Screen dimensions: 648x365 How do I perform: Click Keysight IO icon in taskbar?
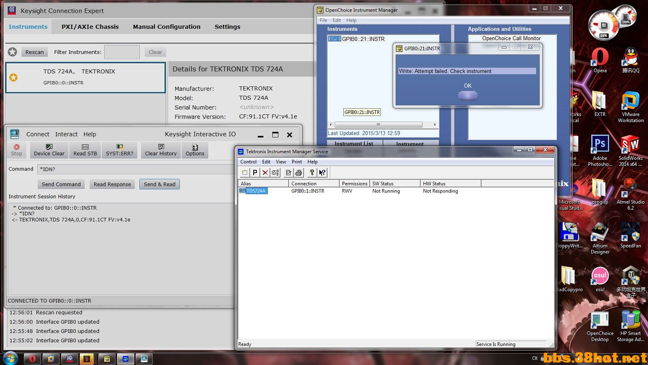click(69, 359)
